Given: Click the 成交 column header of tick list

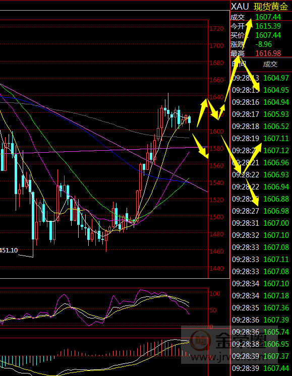Looking at the screenshot, I should pos(270,64).
